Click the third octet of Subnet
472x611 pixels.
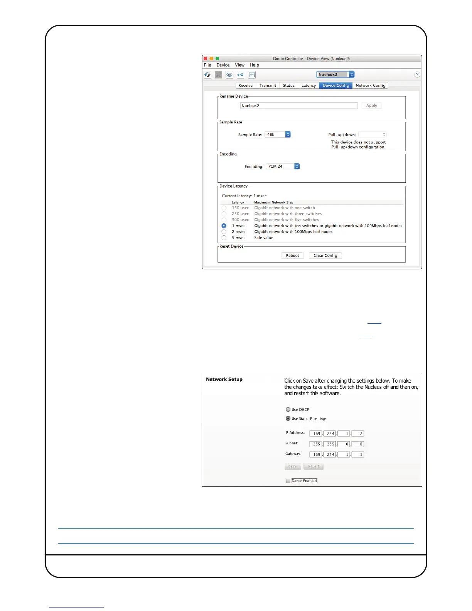click(344, 444)
